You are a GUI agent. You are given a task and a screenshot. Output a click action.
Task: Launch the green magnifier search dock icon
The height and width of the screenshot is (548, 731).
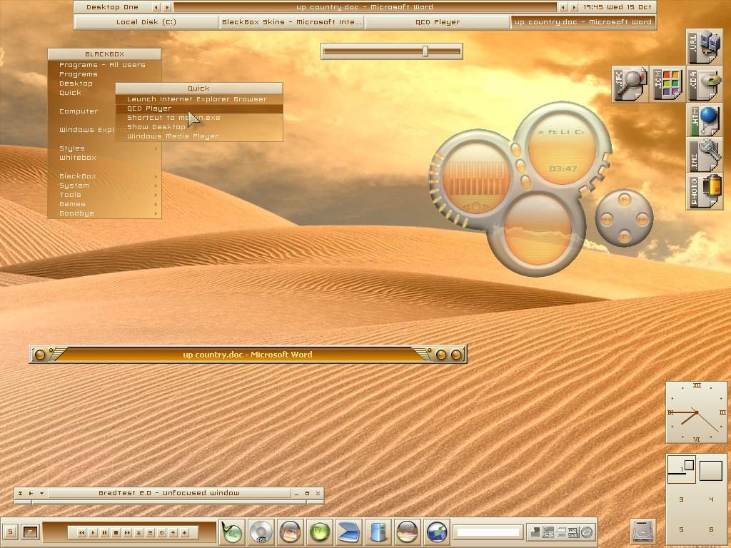pyautogui.click(x=232, y=532)
